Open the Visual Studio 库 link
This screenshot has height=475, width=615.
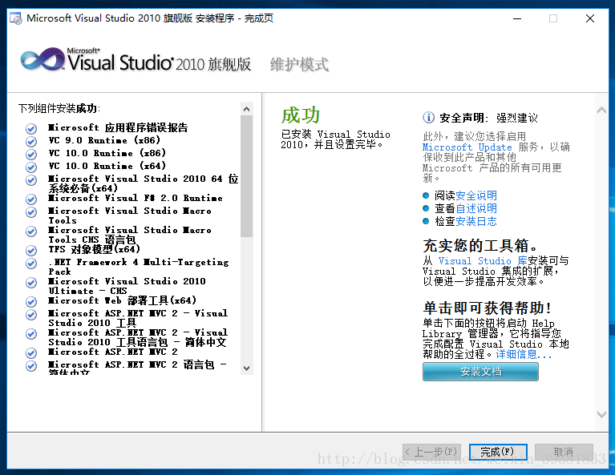click(x=483, y=260)
